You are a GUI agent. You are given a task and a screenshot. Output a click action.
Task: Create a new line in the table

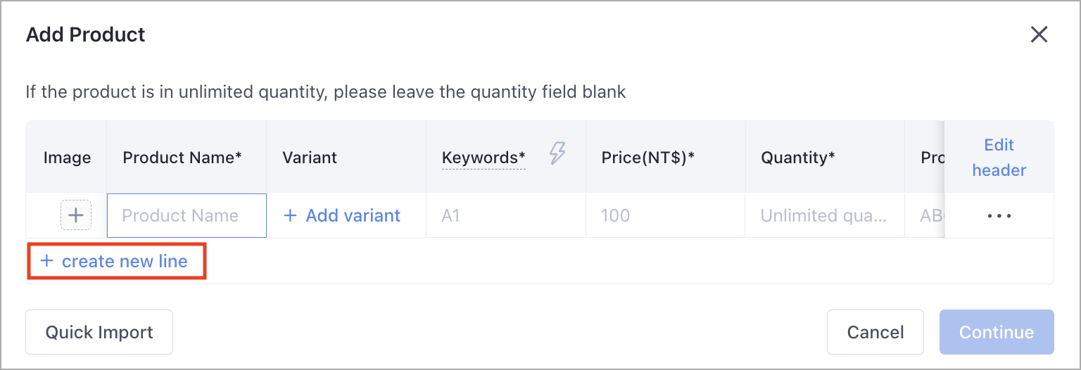115,261
